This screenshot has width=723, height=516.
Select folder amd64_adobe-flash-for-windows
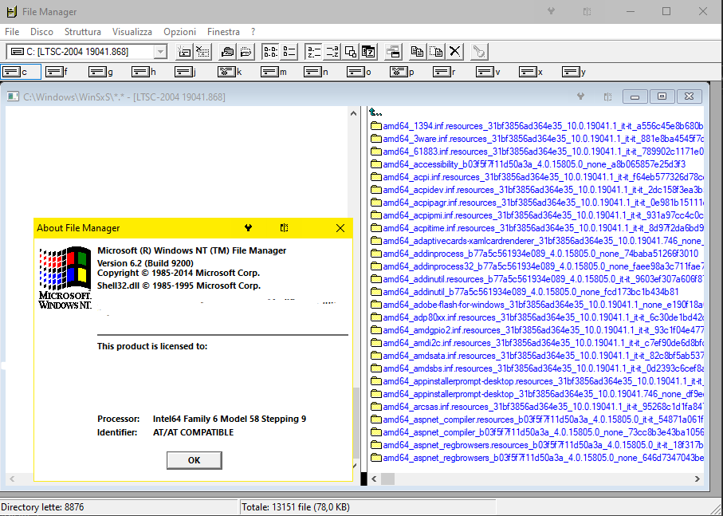(537, 305)
